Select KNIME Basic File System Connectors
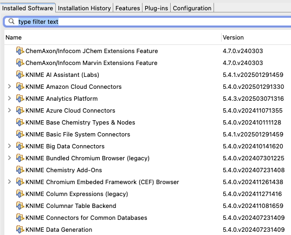 pyautogui.click(x=77, y=134)
